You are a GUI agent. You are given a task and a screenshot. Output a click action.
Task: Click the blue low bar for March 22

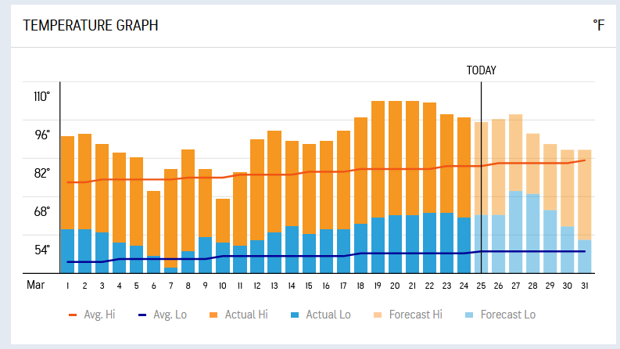pyautogui.click(x=429, y=243)
